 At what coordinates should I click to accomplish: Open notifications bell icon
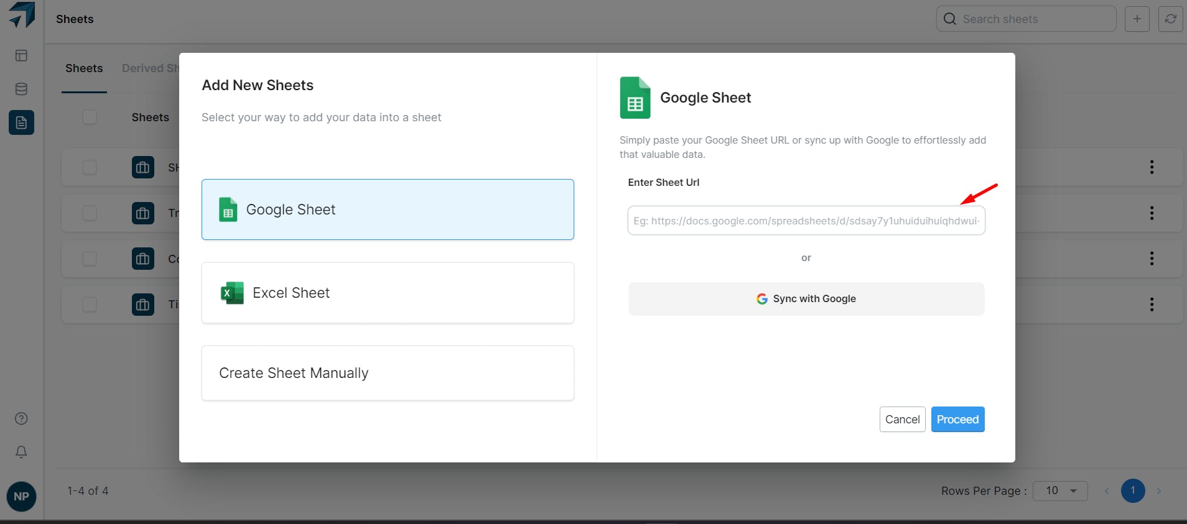coord(21,452)
